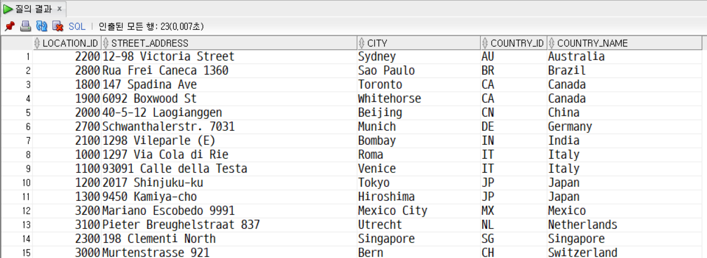Select the Germany country name cell
The image size is (707, 258).
pos(625,127)
